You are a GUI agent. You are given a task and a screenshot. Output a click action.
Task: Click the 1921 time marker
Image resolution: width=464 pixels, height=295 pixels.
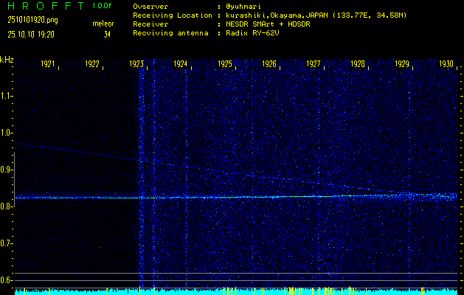(x=48, y=64)
